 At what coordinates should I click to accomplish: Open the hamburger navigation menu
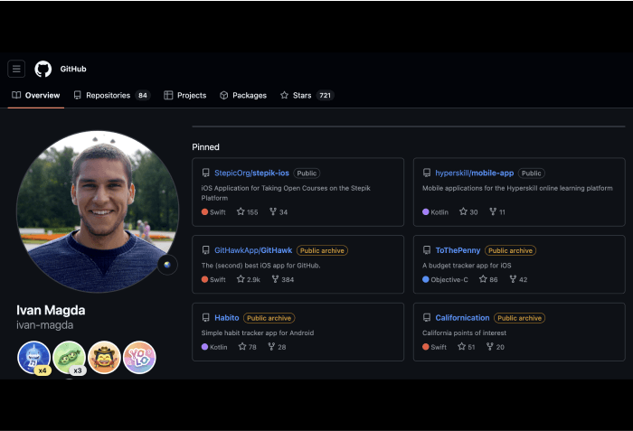pyautogui.click(x=16, y=69)
